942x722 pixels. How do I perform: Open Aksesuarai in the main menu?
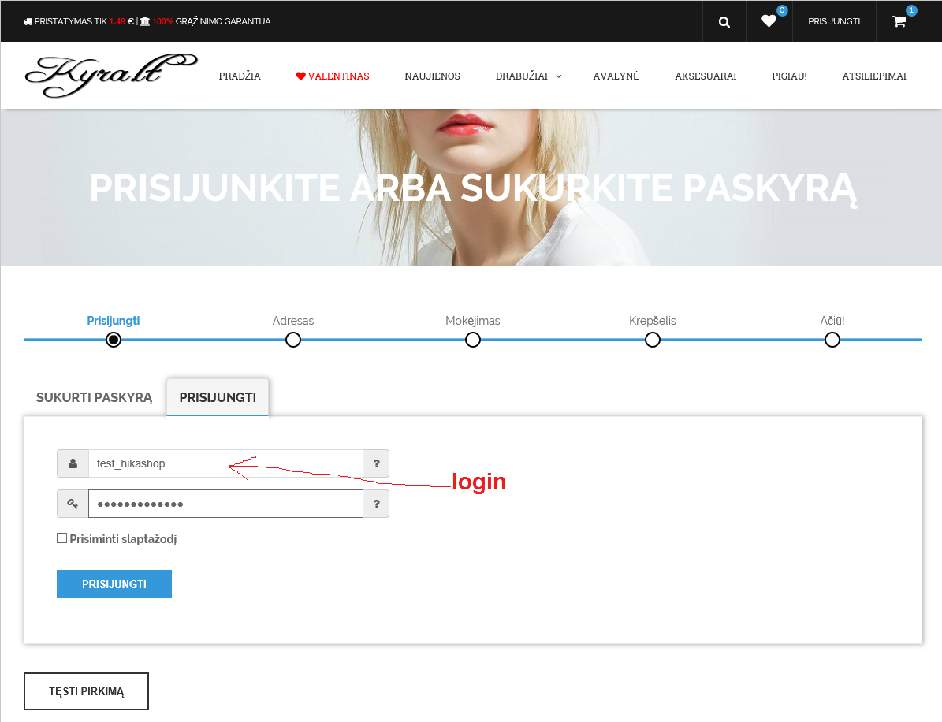coord(706,76)
